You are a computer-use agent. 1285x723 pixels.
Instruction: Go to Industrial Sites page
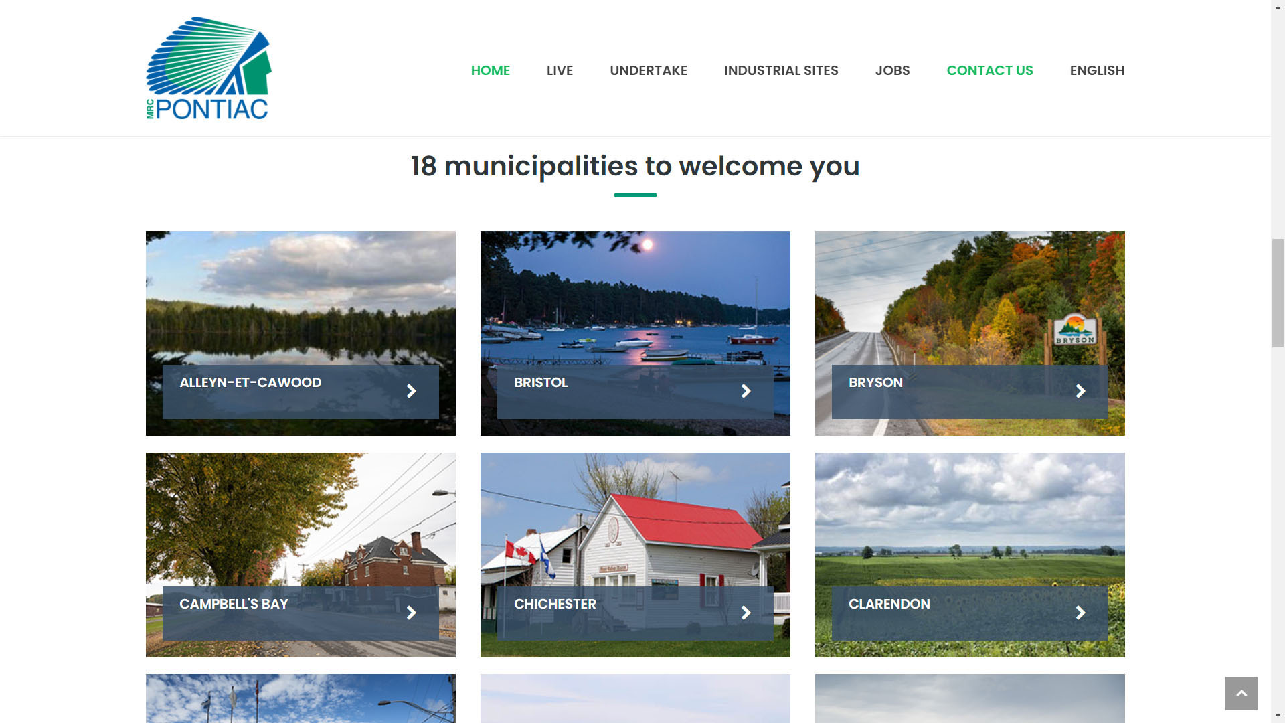(781, 70)
